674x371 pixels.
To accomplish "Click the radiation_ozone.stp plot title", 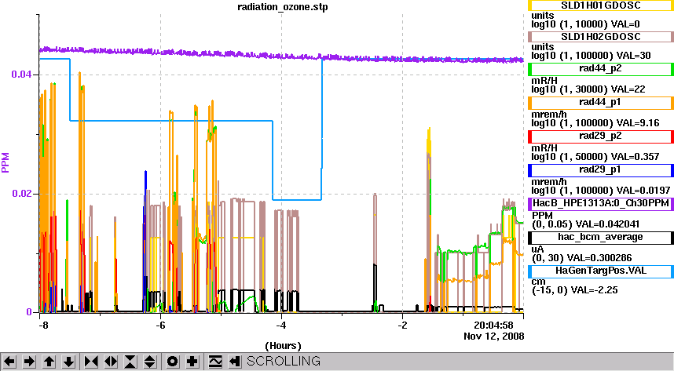I will [x=283, y=7].
